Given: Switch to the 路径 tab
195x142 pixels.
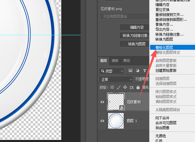Looking at the screenshot, I should pyautogui.click(x=127, y=61).
